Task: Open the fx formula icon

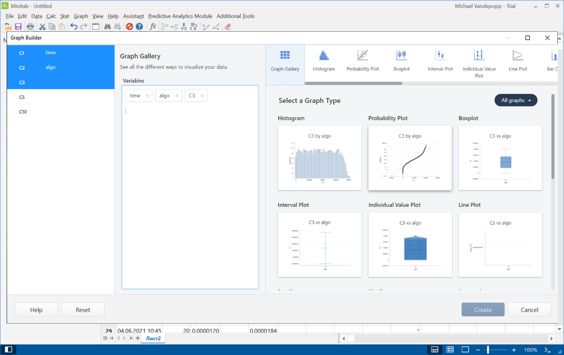Action: [153, 27]
